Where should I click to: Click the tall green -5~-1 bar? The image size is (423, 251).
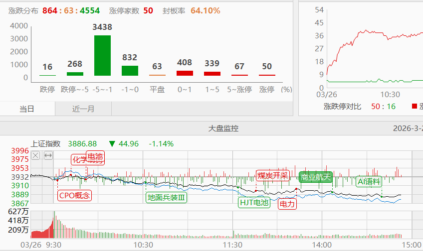(x=102, y=55)
